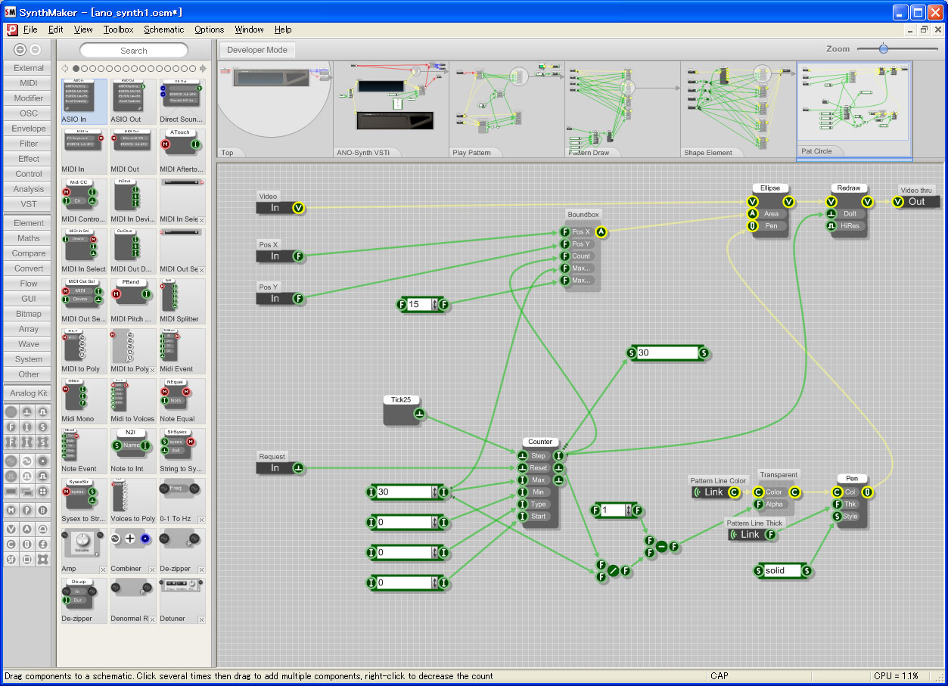948x686 pixels.
Task: Select the S string connector filter icon
Action: [x=43, y=427]
